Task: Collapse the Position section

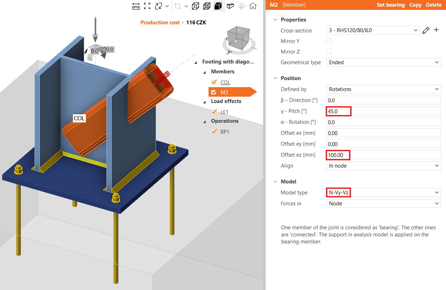Action: 275,78
